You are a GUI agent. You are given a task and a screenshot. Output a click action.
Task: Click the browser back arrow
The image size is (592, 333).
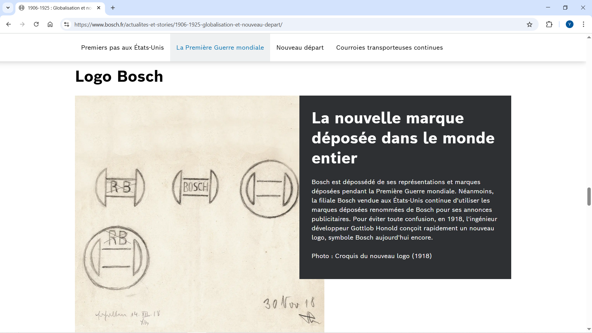click(9, 24)
